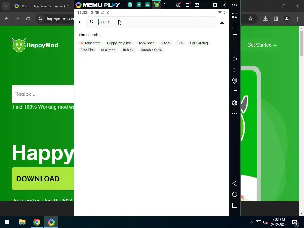Screen dimensions: 304x228
Task: Tap the Android home circle button
Action: (235, 194)
